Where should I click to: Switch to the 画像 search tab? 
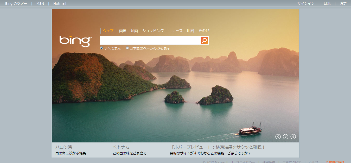123,31
